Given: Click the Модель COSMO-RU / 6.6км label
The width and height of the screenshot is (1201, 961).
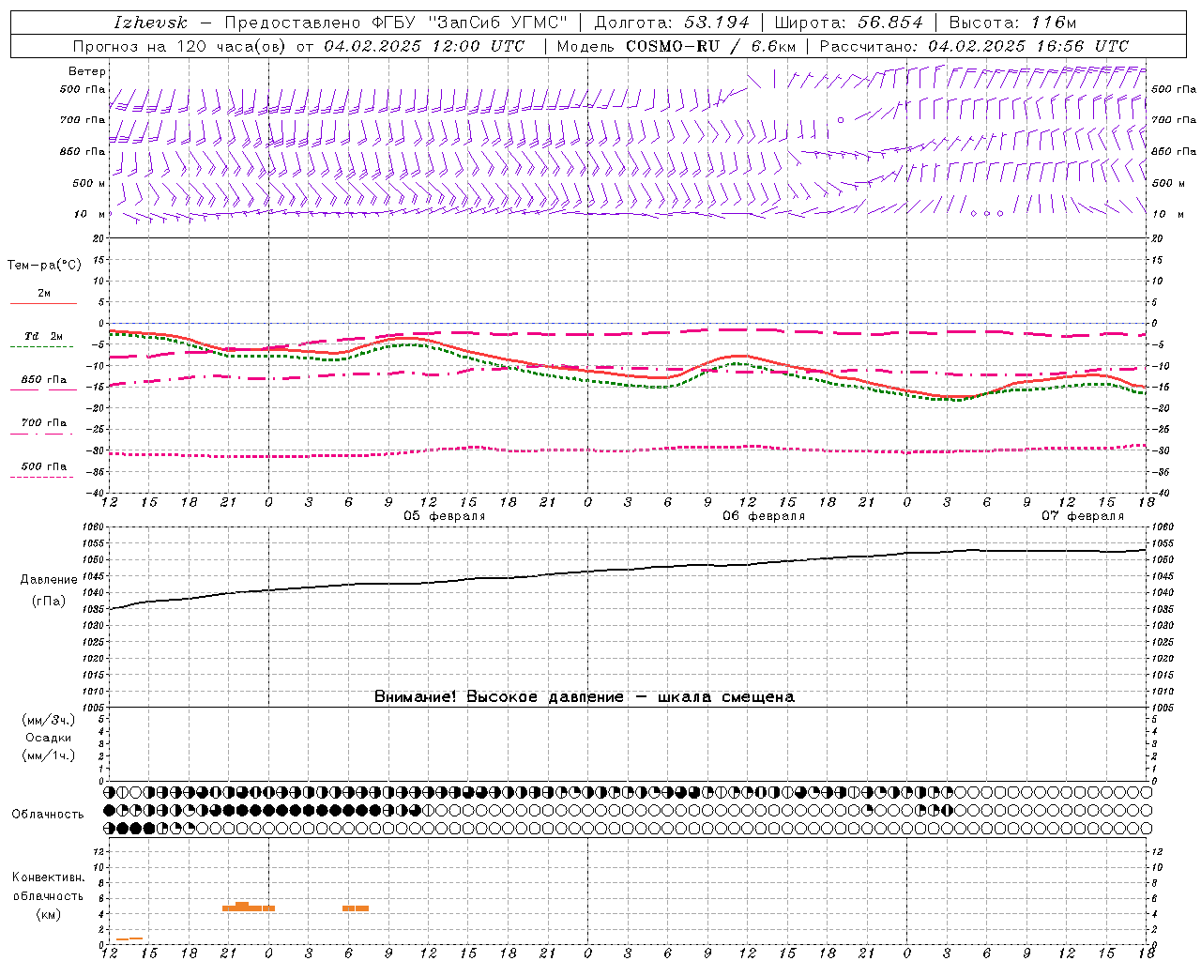Looking at the screenshot, I should coord(676,46).
